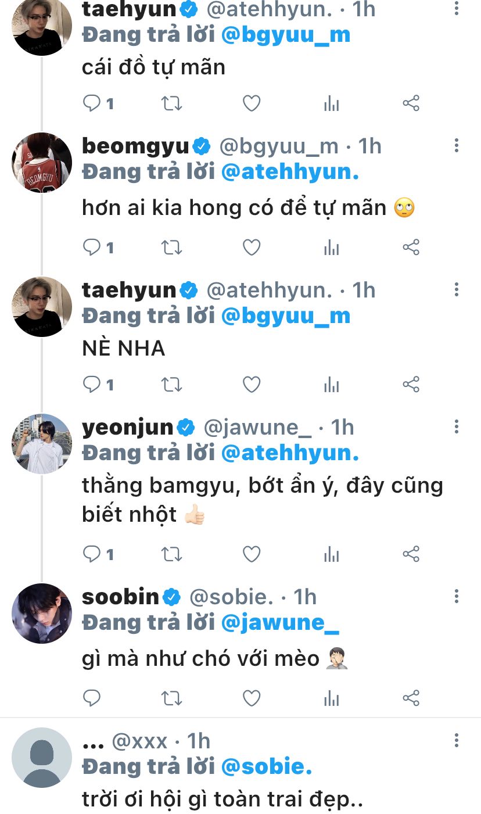Share soobin's reply to jawune_

(411, 698)
